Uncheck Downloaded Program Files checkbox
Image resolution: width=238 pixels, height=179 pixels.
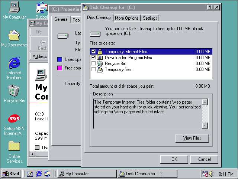93,58
